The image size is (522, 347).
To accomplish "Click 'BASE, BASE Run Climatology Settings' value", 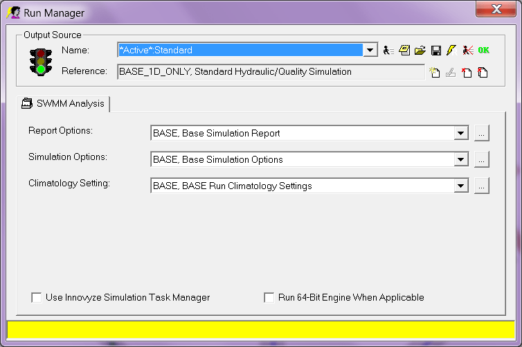I will [233, 186].
